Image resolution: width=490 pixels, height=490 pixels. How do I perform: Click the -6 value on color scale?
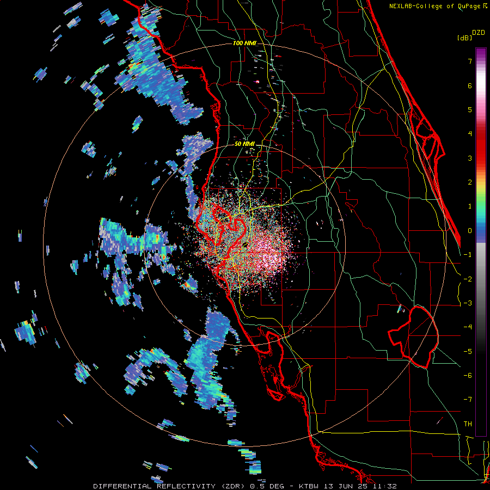pyautogui.click(x=468, y=376)
